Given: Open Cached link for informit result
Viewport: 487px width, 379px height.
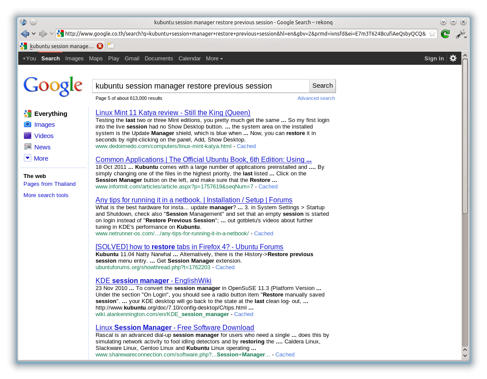Looking at the screenshot, I should 268,187.
